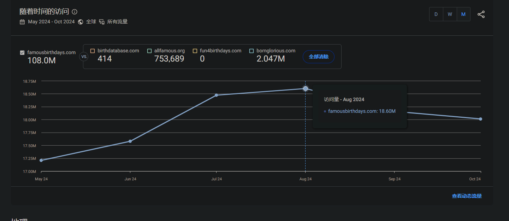Switch to weekly view with W
Screen dimensions: 509x221
[x=450, y=14]
